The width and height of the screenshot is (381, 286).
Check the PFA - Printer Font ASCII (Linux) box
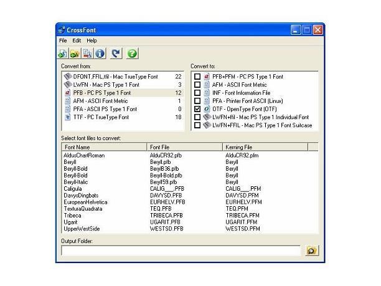coord(197,101)
